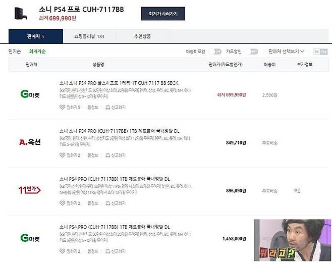Switch to the 추천상품 tab
The height and width of the screenshot is (262, 332).
click(x=142, y=36)
